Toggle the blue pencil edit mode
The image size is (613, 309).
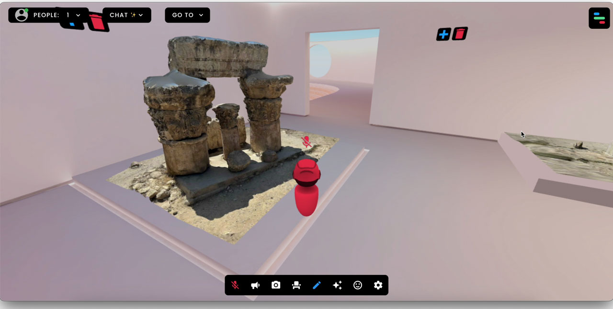317,285
